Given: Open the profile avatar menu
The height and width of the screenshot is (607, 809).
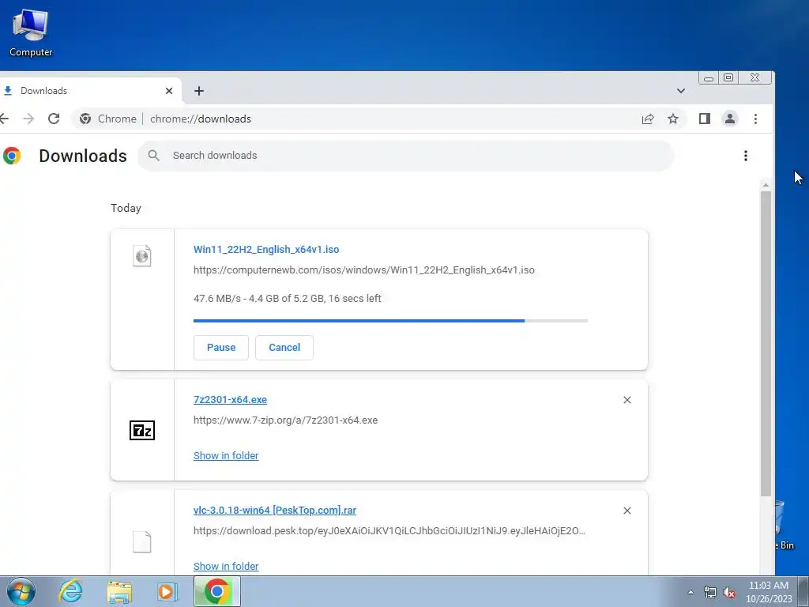Looking at the screenshot, I should pos(729,119).
